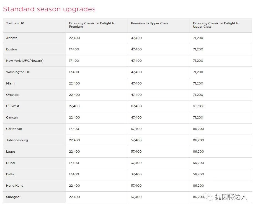
Task: Click the 101,200 value for US West
Action: (199, 106)
